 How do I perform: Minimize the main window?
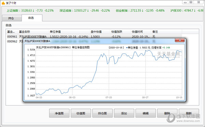[185, 2]
